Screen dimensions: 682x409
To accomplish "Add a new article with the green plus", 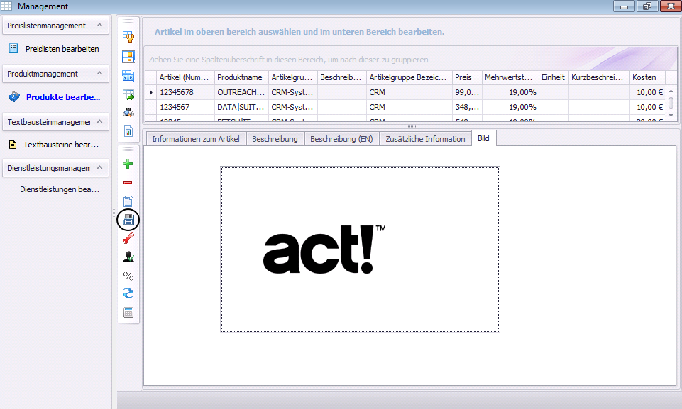I will tap(128, 164).
